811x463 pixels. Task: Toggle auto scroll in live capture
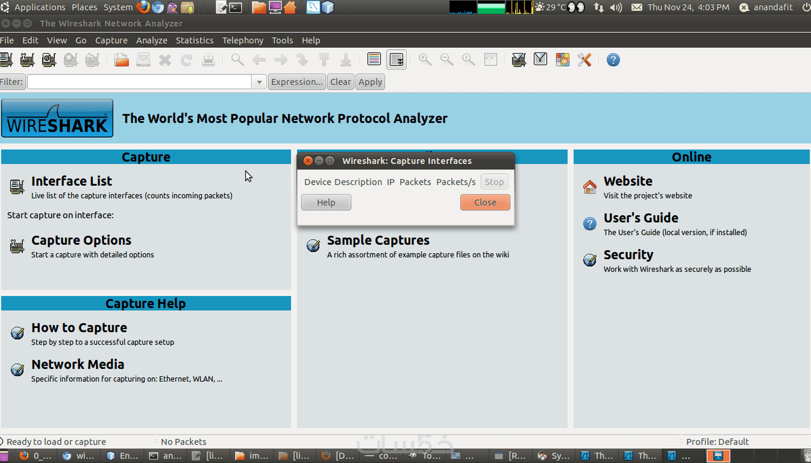(x=396, y=60)
